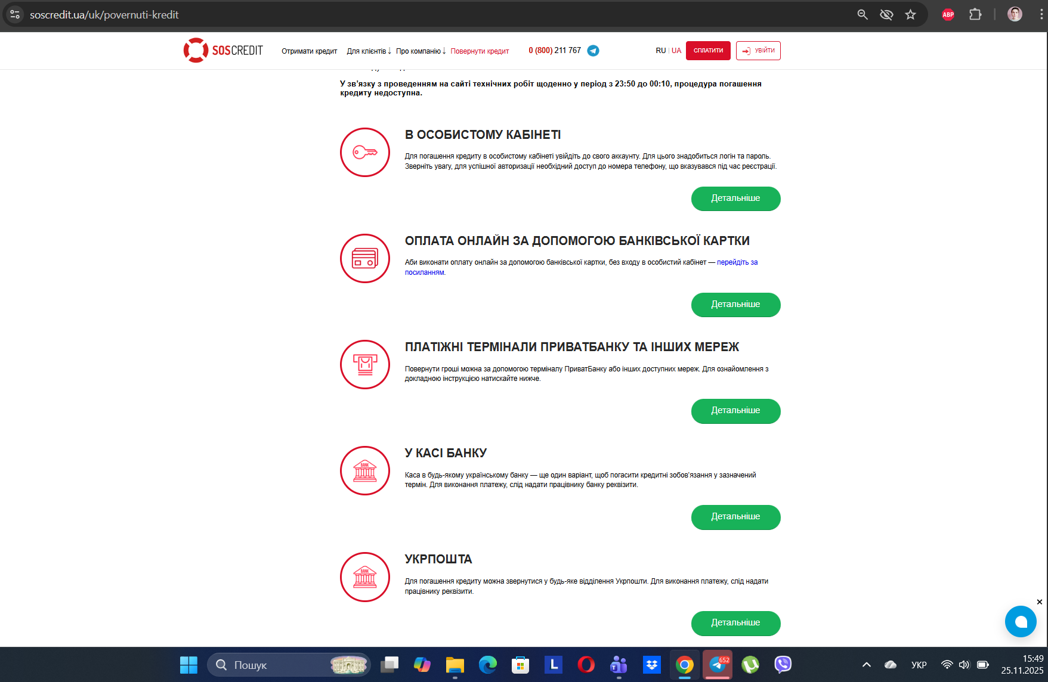Bookmark this page with the star icon
Image resolution: width=1048 pixels, height=682 pixels.
click(910, 14)
